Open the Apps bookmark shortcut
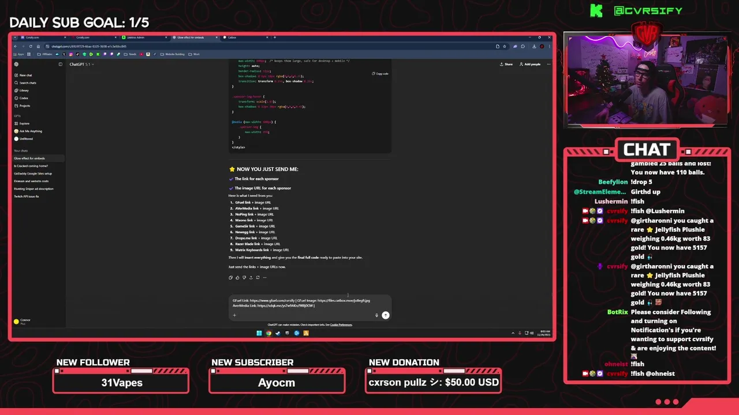 [x=19, y=54]
